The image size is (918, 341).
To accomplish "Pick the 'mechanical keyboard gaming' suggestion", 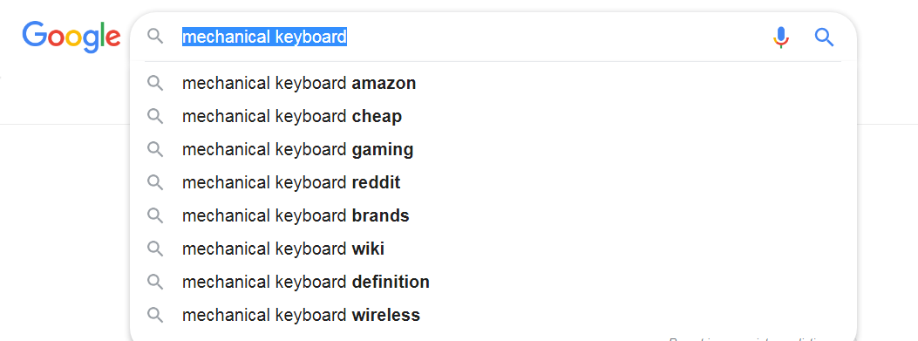I will [493, 149].
